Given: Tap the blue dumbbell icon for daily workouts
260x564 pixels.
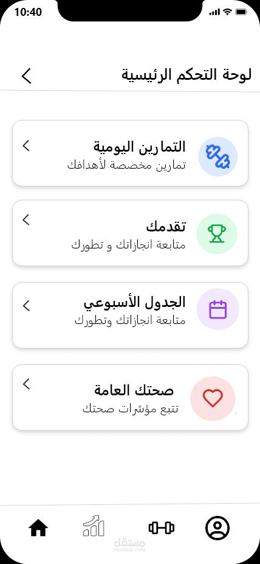Looking at the screenshot, I should click(x=218, y=157).
